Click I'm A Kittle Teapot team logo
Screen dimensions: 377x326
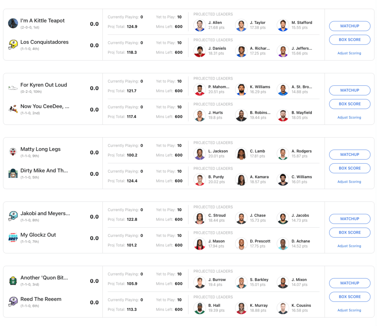(13, 23)
